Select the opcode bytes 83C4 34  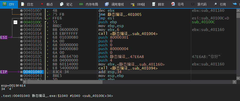click(61, 72)
